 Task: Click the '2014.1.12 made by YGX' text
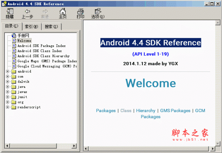[151, 64]
